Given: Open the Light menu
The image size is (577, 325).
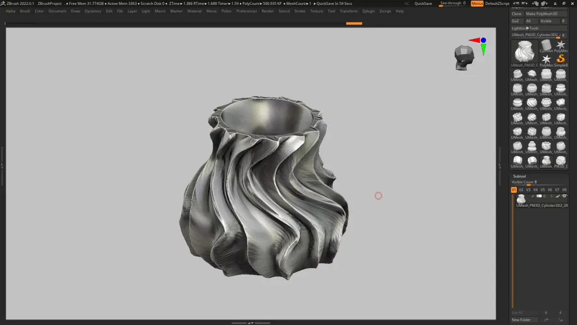Looking at the screenshot, I should tap(146, 11).
